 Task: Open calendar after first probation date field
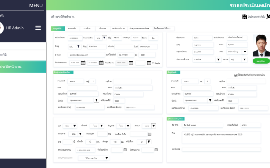point(83,63)
